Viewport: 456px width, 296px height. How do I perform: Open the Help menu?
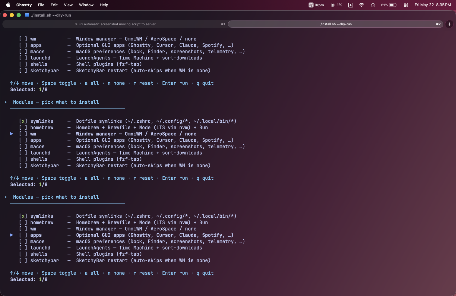tap(104, 5)
